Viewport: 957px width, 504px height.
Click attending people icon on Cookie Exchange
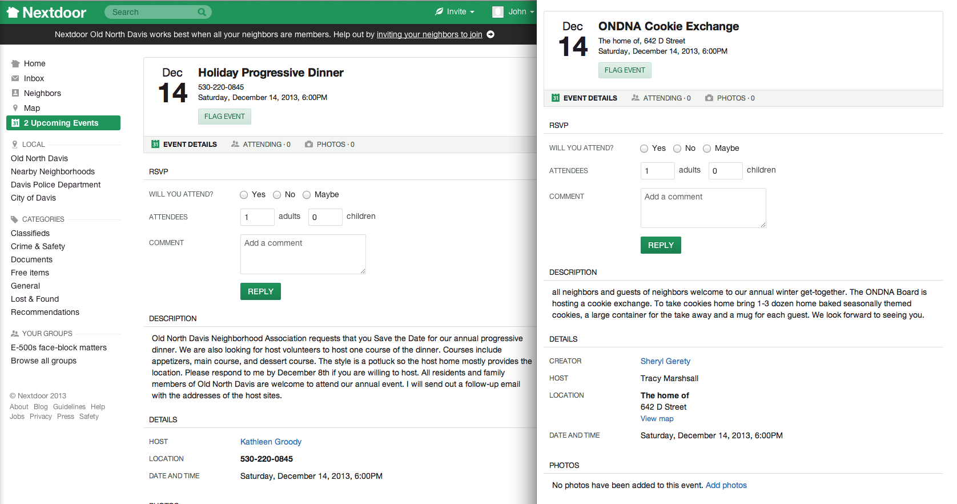(636, 98)
